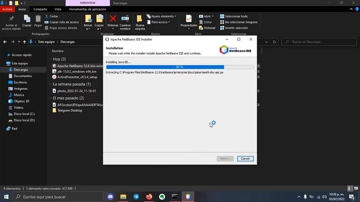This screenshot has height=202, width=360.
Task: Select Disco local (C:) drive
Action: 24,114
